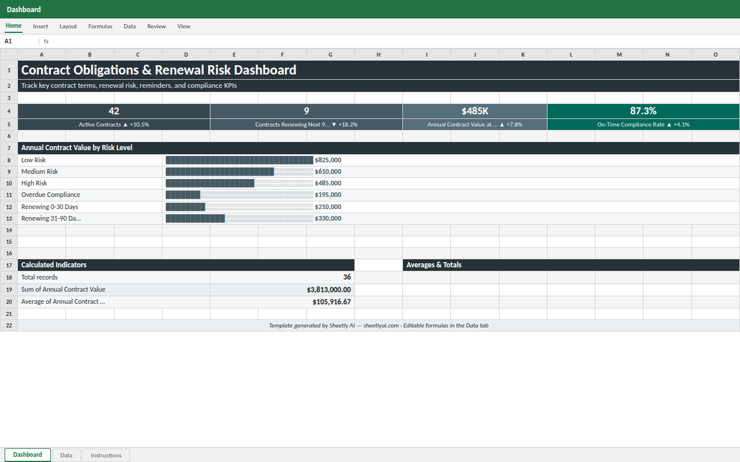740x462 pixels.
Task: Click the 87.3% compliance rate value
Action: point(643,111)
